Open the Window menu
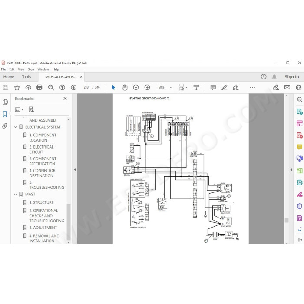The height and width of the screenshot is (304, 304). pyautogui.click(x=43, y=69)
